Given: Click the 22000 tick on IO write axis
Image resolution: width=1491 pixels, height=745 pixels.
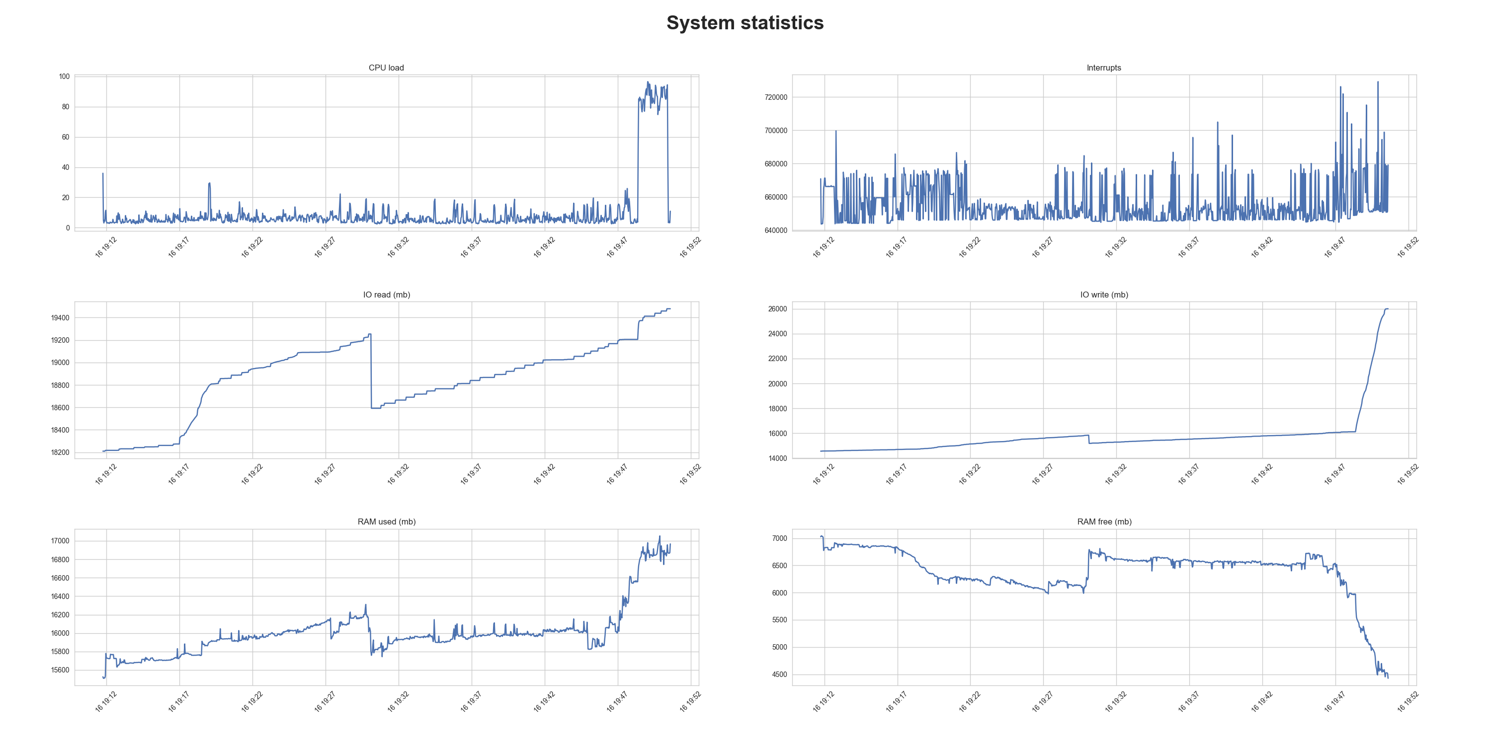Looking at the screenshot, I should [x=777, y=359].
